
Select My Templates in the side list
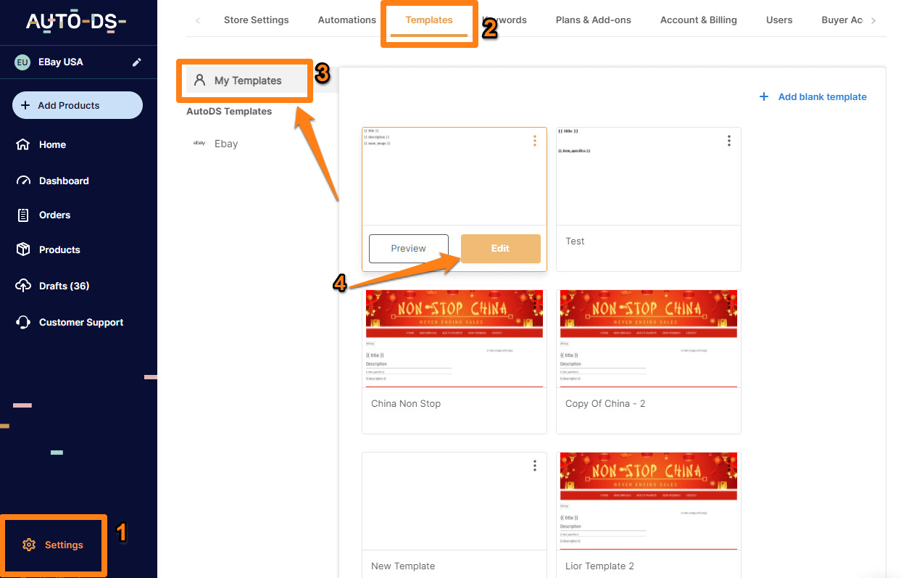[x=247, y=80]
